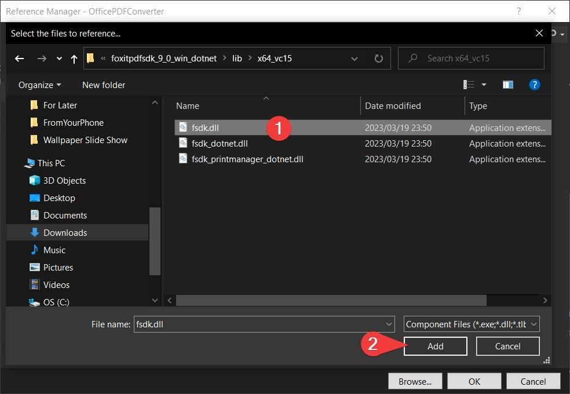Click New folder in the toolbar
This screenshot has width=570, height=394.
[x=104, y=85]
